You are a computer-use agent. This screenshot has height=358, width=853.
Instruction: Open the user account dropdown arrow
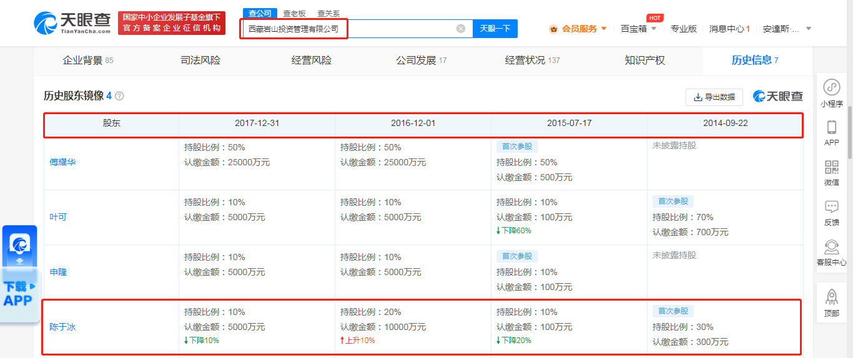809,29
